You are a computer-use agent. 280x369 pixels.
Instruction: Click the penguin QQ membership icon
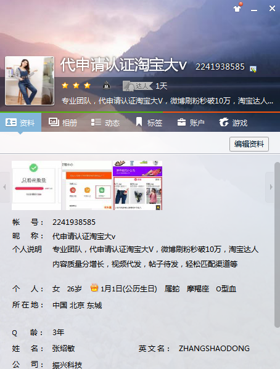pyautogui.click(x=107, y=85)
